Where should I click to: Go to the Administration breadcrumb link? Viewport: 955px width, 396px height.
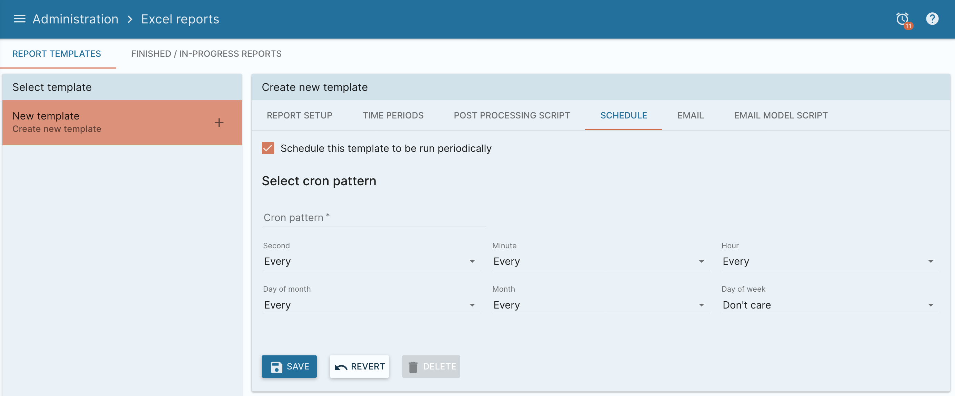(76, 19)
